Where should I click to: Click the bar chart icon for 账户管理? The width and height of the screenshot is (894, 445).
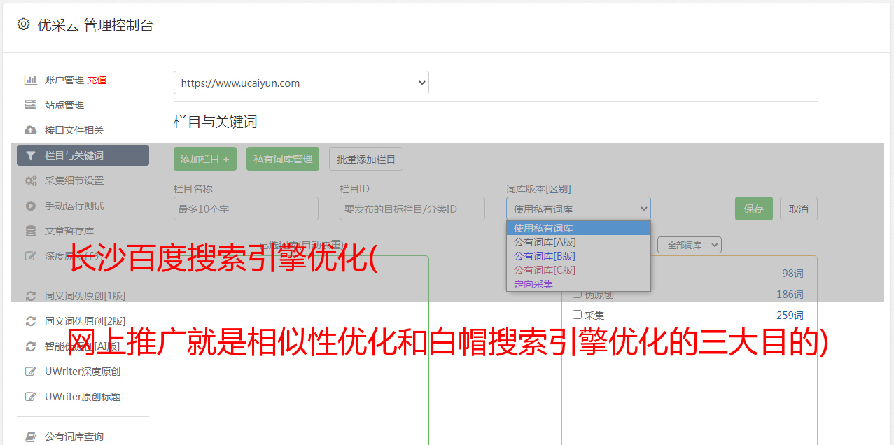(x=31, y=80)
